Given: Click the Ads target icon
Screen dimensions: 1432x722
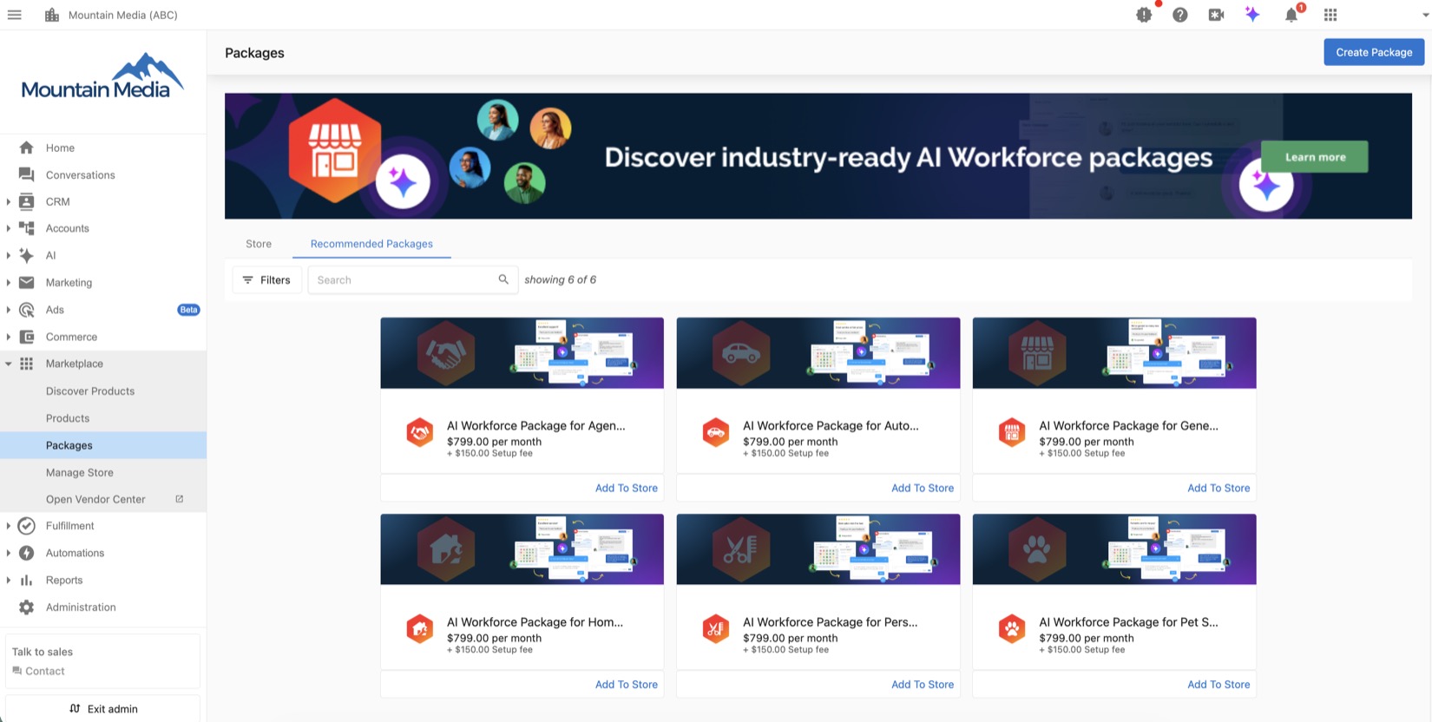Looking at the screenshot, I should click(27, 310).
